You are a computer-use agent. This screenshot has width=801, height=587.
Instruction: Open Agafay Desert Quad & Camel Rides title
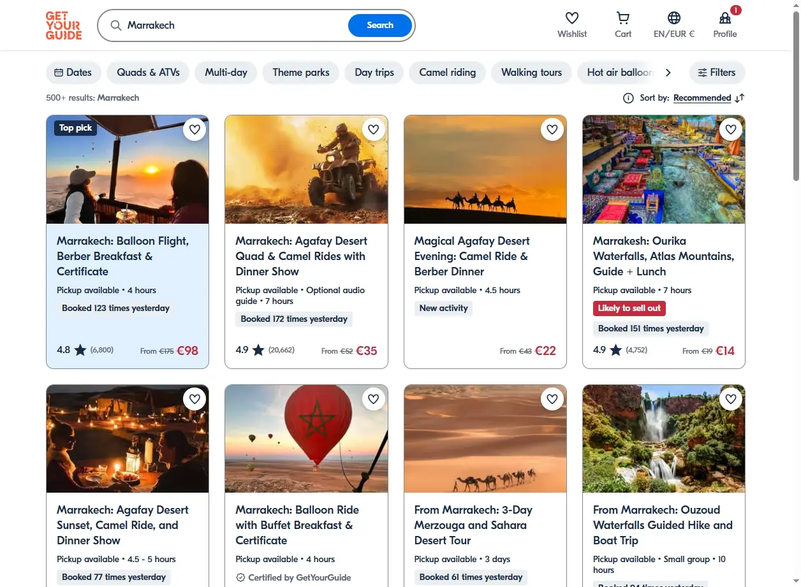(301, 256)
